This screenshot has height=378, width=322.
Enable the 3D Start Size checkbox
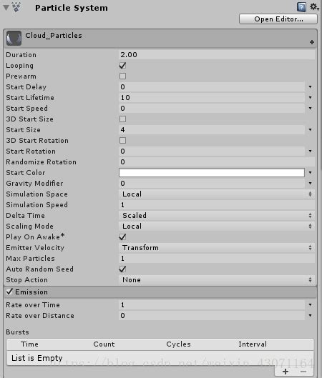pyautogui.click(x=122, y=119)
